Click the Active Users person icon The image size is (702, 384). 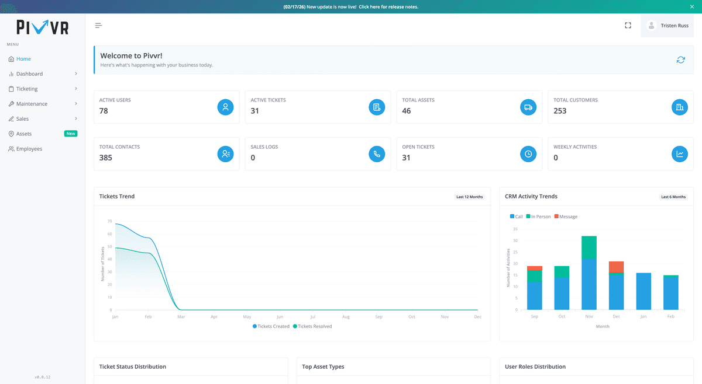point(226,107)
